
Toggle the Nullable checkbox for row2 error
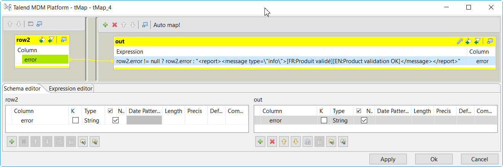tap(116, 120)
